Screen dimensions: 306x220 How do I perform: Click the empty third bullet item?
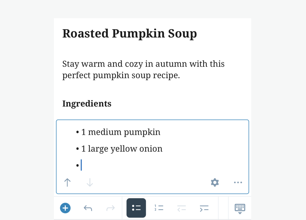pyautogui.click(x=122, y=166)
